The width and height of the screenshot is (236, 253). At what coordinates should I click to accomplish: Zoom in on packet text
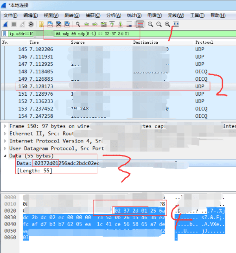tap(150, 24)
